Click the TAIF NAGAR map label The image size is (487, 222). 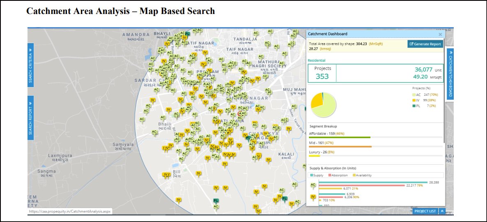click(x=239, y=49)
